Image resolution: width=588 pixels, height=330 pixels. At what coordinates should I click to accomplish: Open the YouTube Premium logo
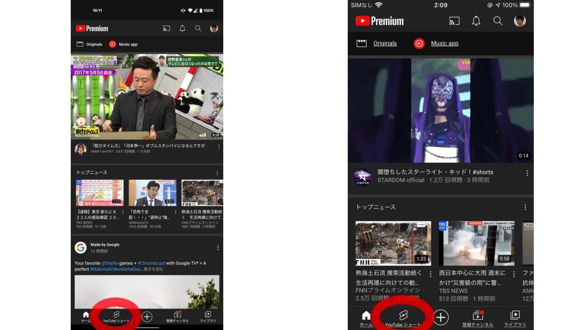coord(379,21)
